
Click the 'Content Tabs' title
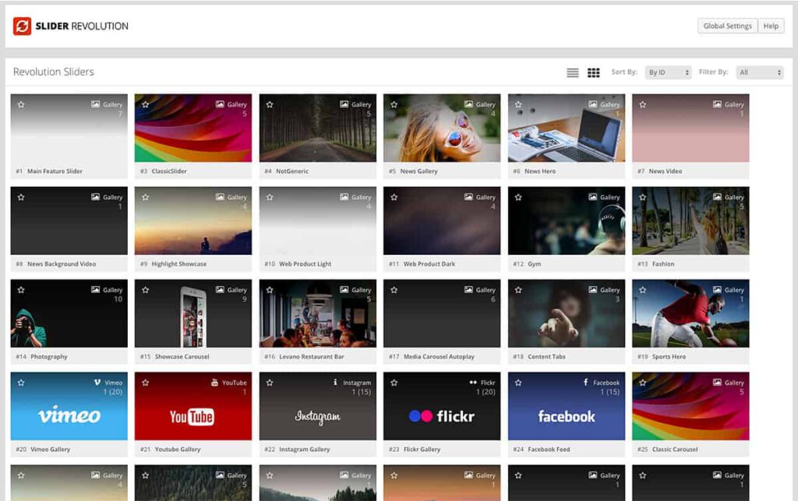click(546, 357)
